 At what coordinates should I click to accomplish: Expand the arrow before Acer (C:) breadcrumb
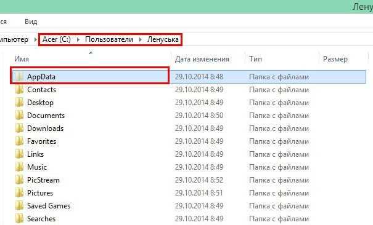point(35,39)
